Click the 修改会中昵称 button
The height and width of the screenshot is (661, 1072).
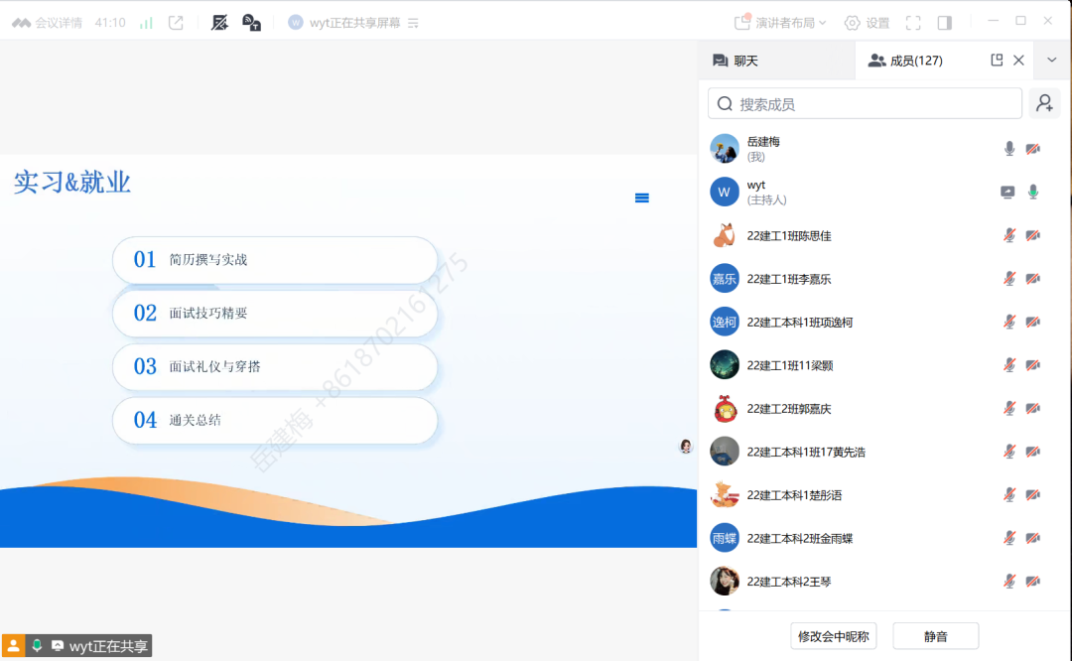[833, 636]
